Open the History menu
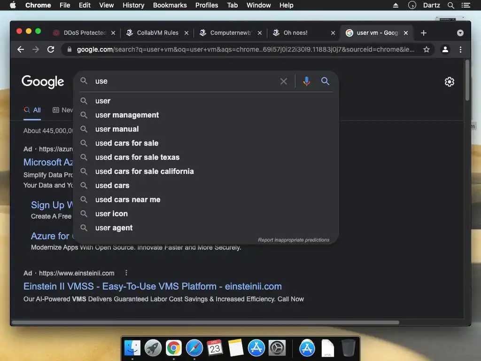Screen dimensions: 481x361 click(x=133, y=5)
